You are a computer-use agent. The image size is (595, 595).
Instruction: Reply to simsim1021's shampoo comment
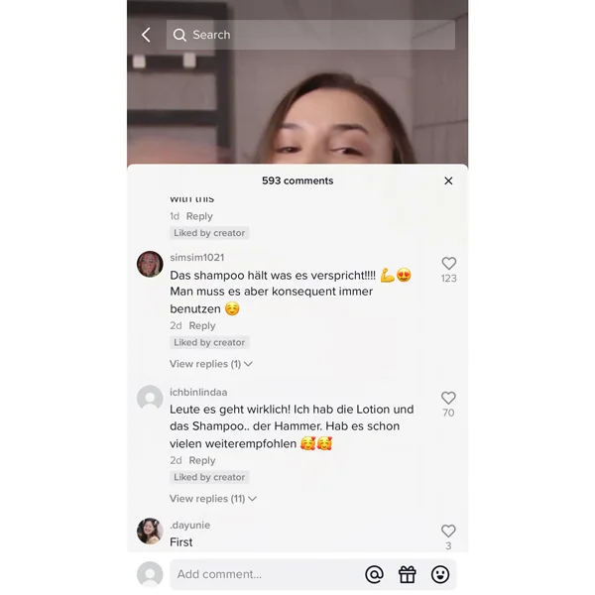(x=202, y=325)
